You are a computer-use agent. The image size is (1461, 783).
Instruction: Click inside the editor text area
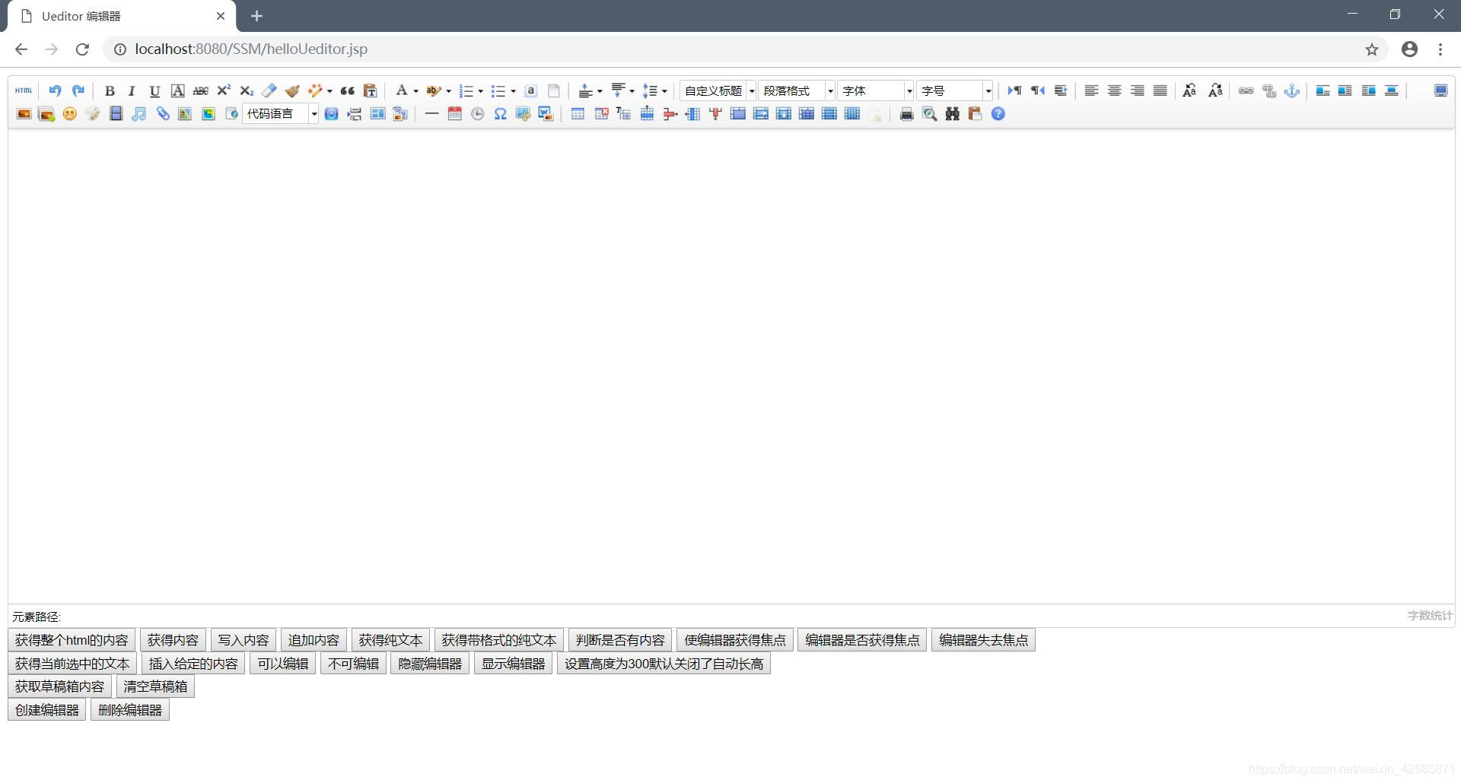pos(731,366)
